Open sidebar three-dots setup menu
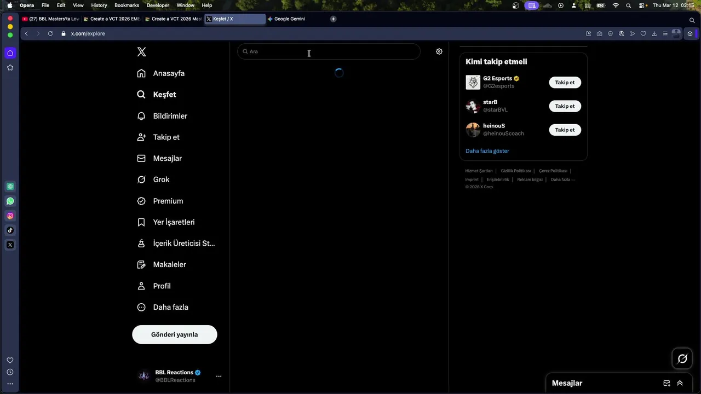Screen dimensions: 701x394 [x=10, y=384]
